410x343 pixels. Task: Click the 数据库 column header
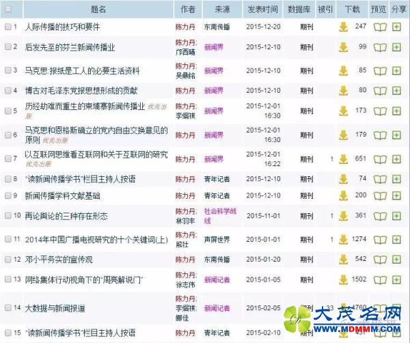point(299,10)
